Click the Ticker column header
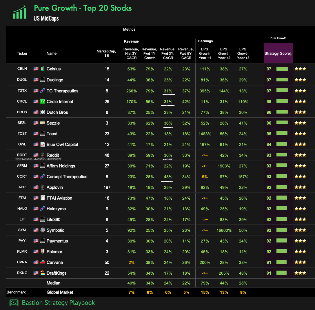This screenshot has height=310, width=315. click(22, 53)
